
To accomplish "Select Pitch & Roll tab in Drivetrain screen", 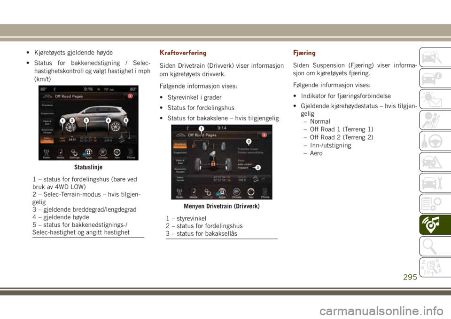I will pos(180,162).
